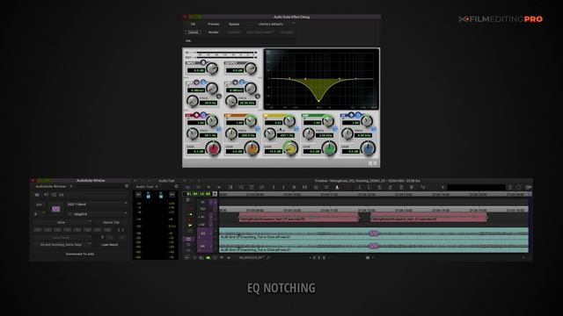This screenshot has height=316, width=563.
Task: Click the red low-frequency band gain knob
Action: (213, 148)
